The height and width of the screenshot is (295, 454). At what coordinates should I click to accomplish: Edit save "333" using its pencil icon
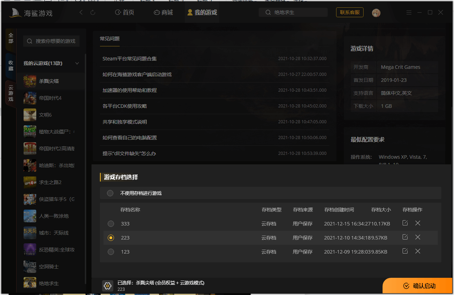[x=405, y=223]
